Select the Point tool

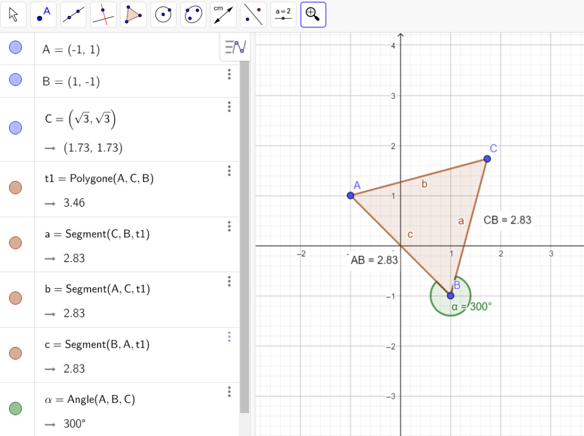[43, 14]
